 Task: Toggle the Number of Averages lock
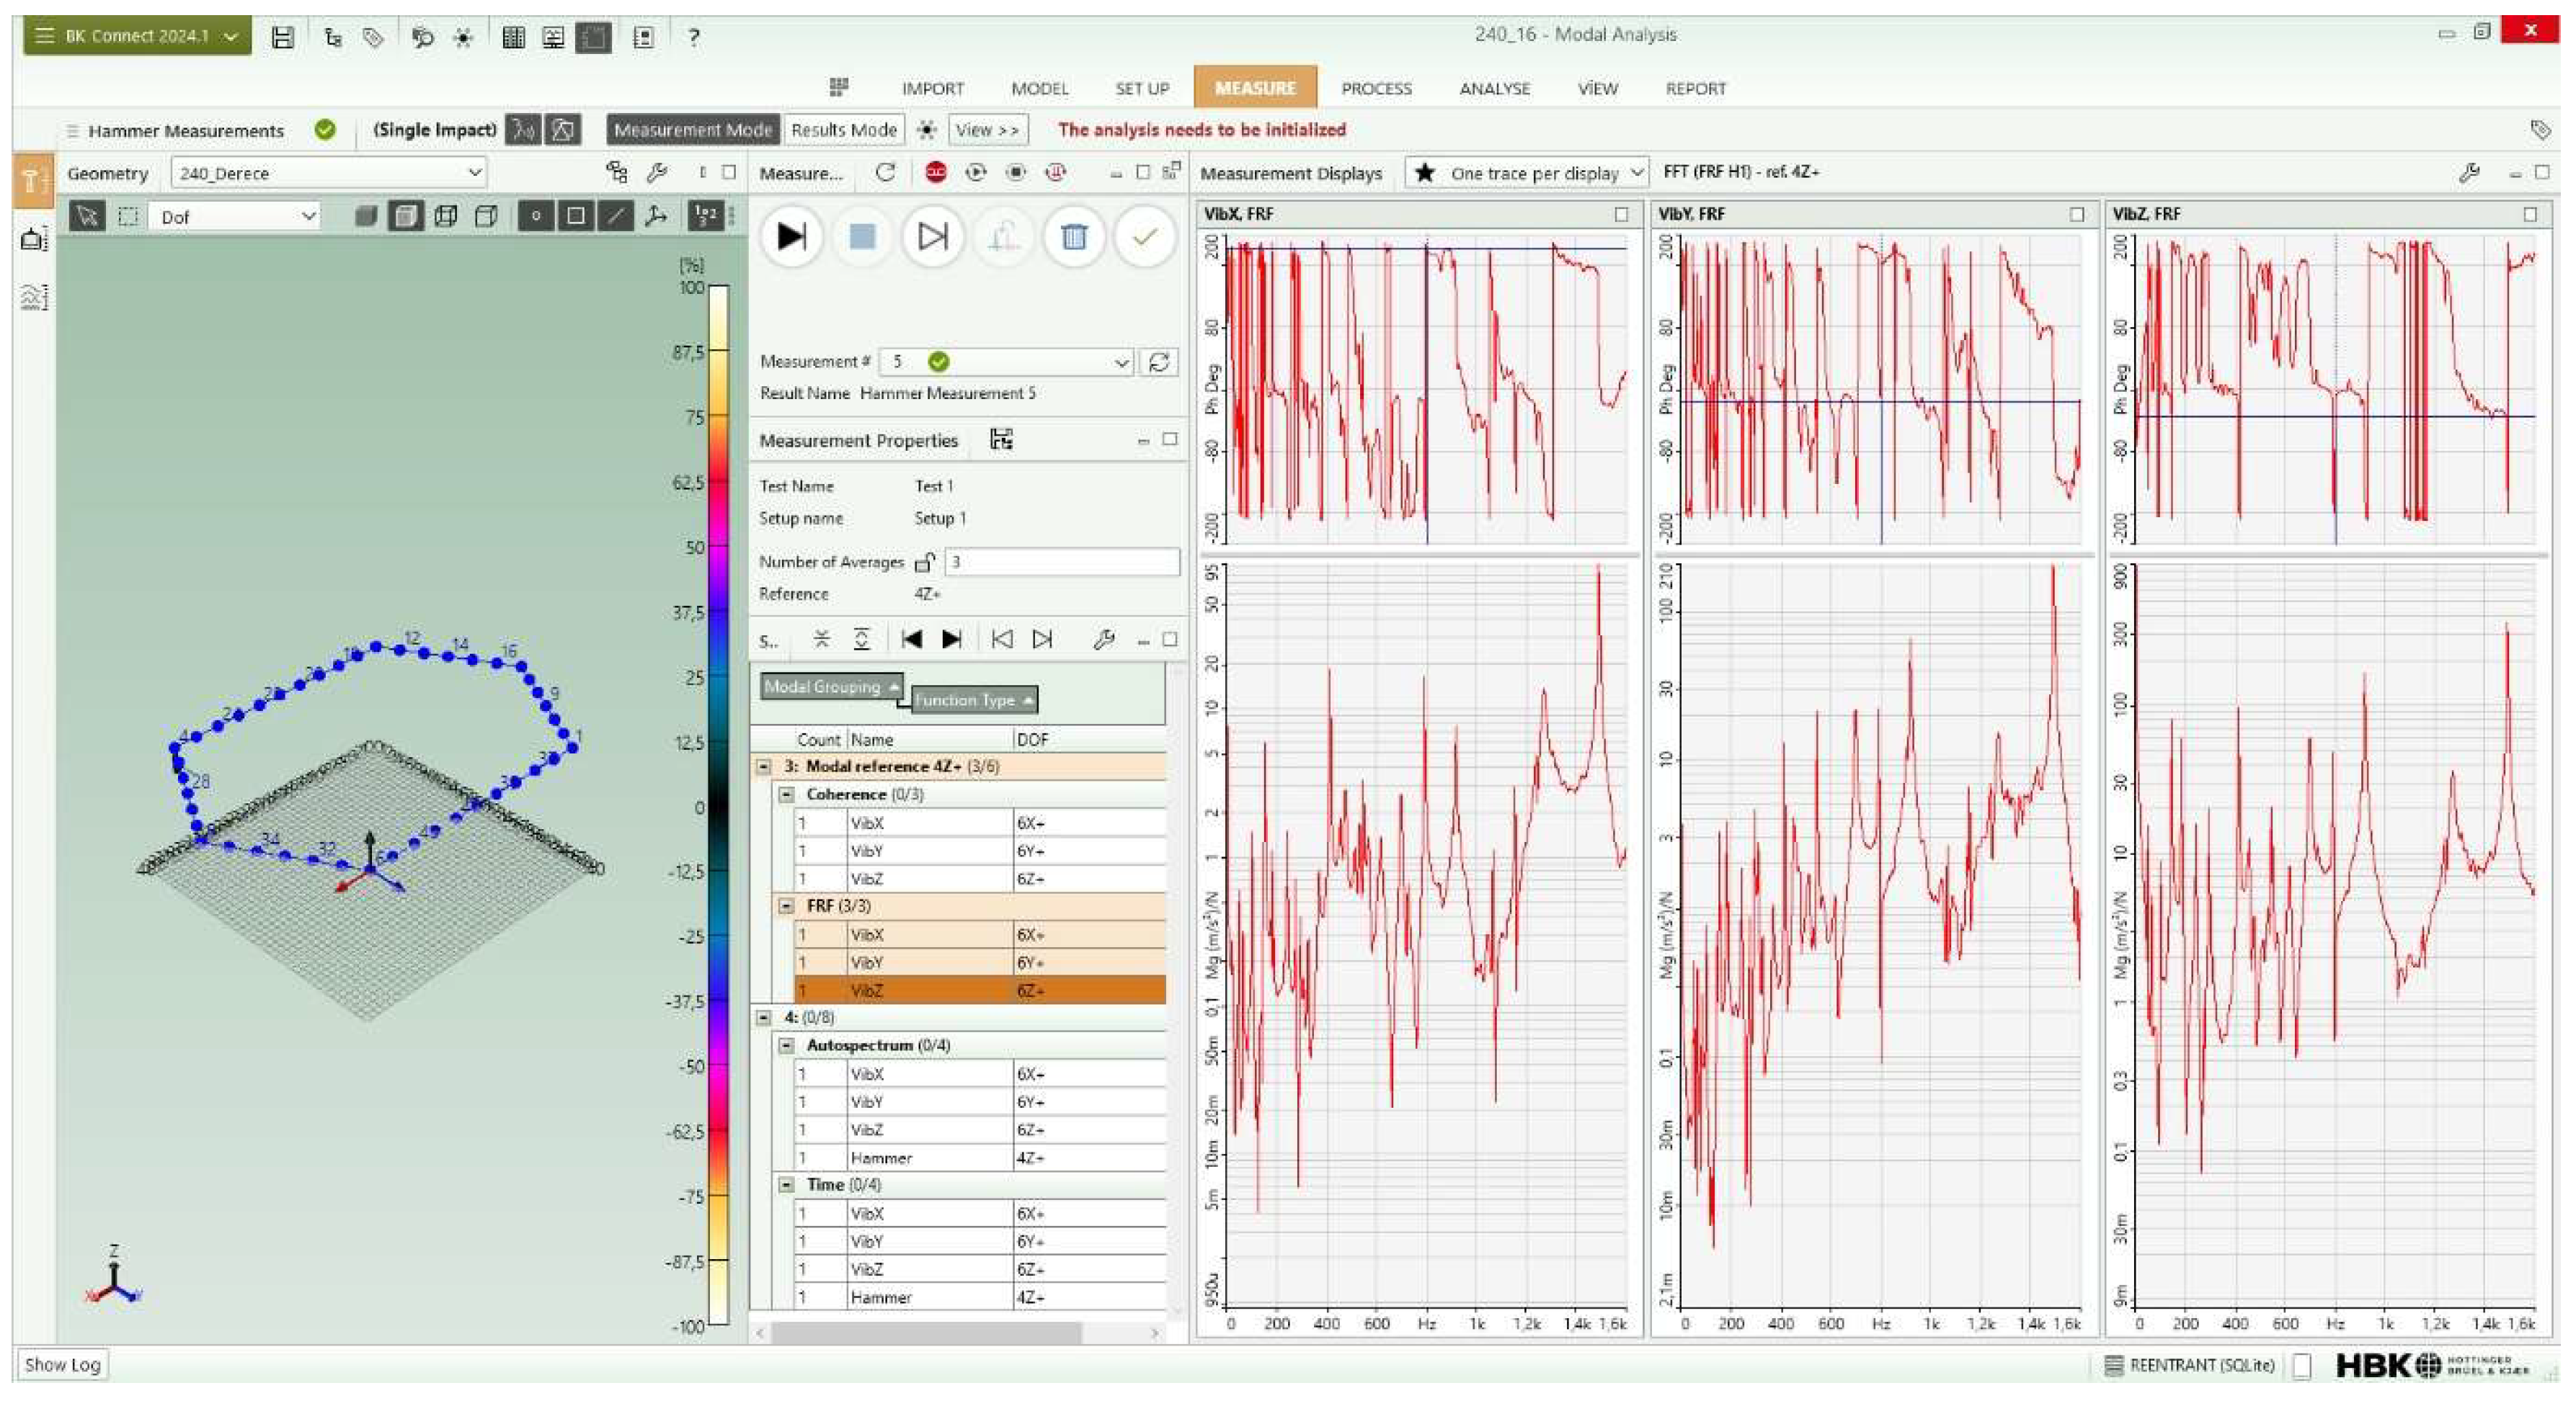[x=924, y=562]
